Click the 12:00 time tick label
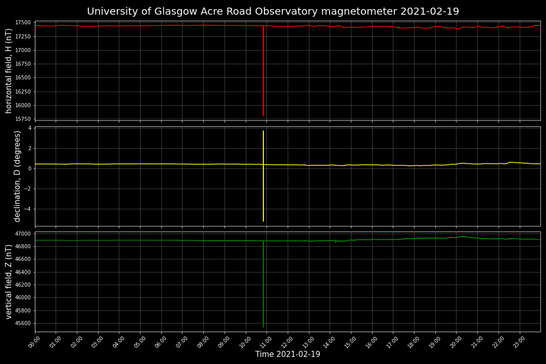 point(287,343)
